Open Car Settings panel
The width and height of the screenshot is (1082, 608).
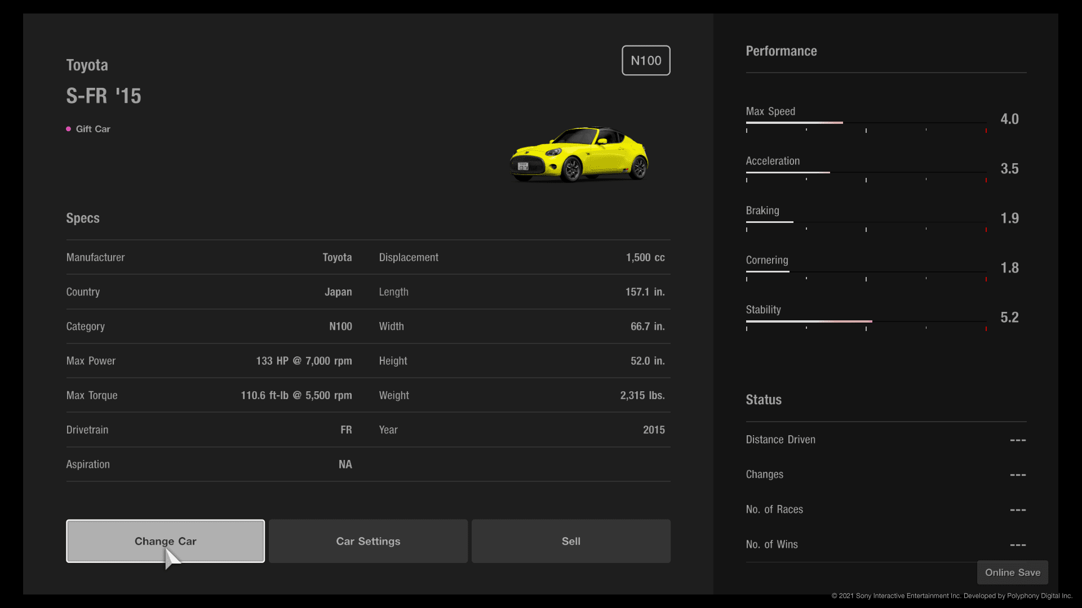click(368, 540)
